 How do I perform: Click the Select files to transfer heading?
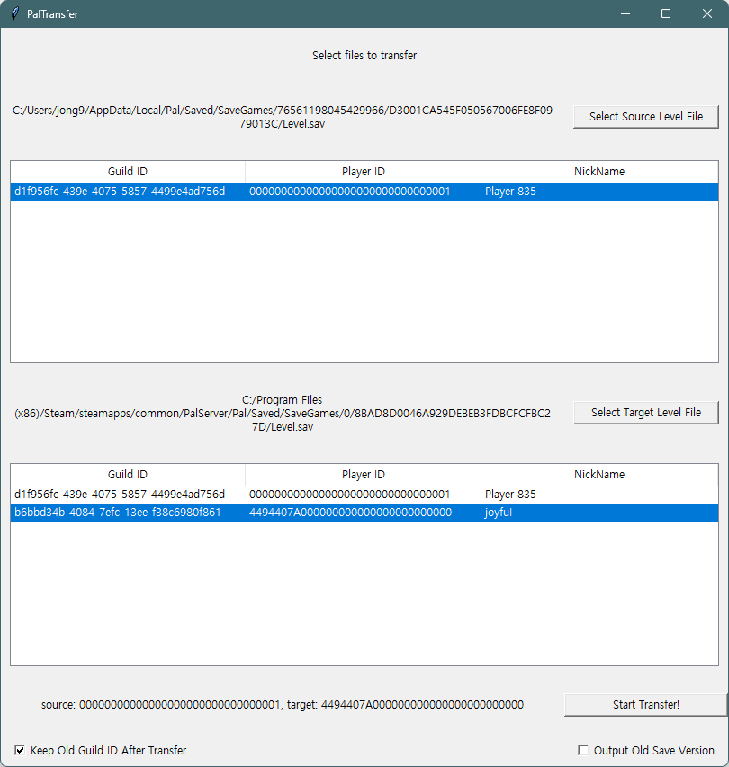pos(364,55)
